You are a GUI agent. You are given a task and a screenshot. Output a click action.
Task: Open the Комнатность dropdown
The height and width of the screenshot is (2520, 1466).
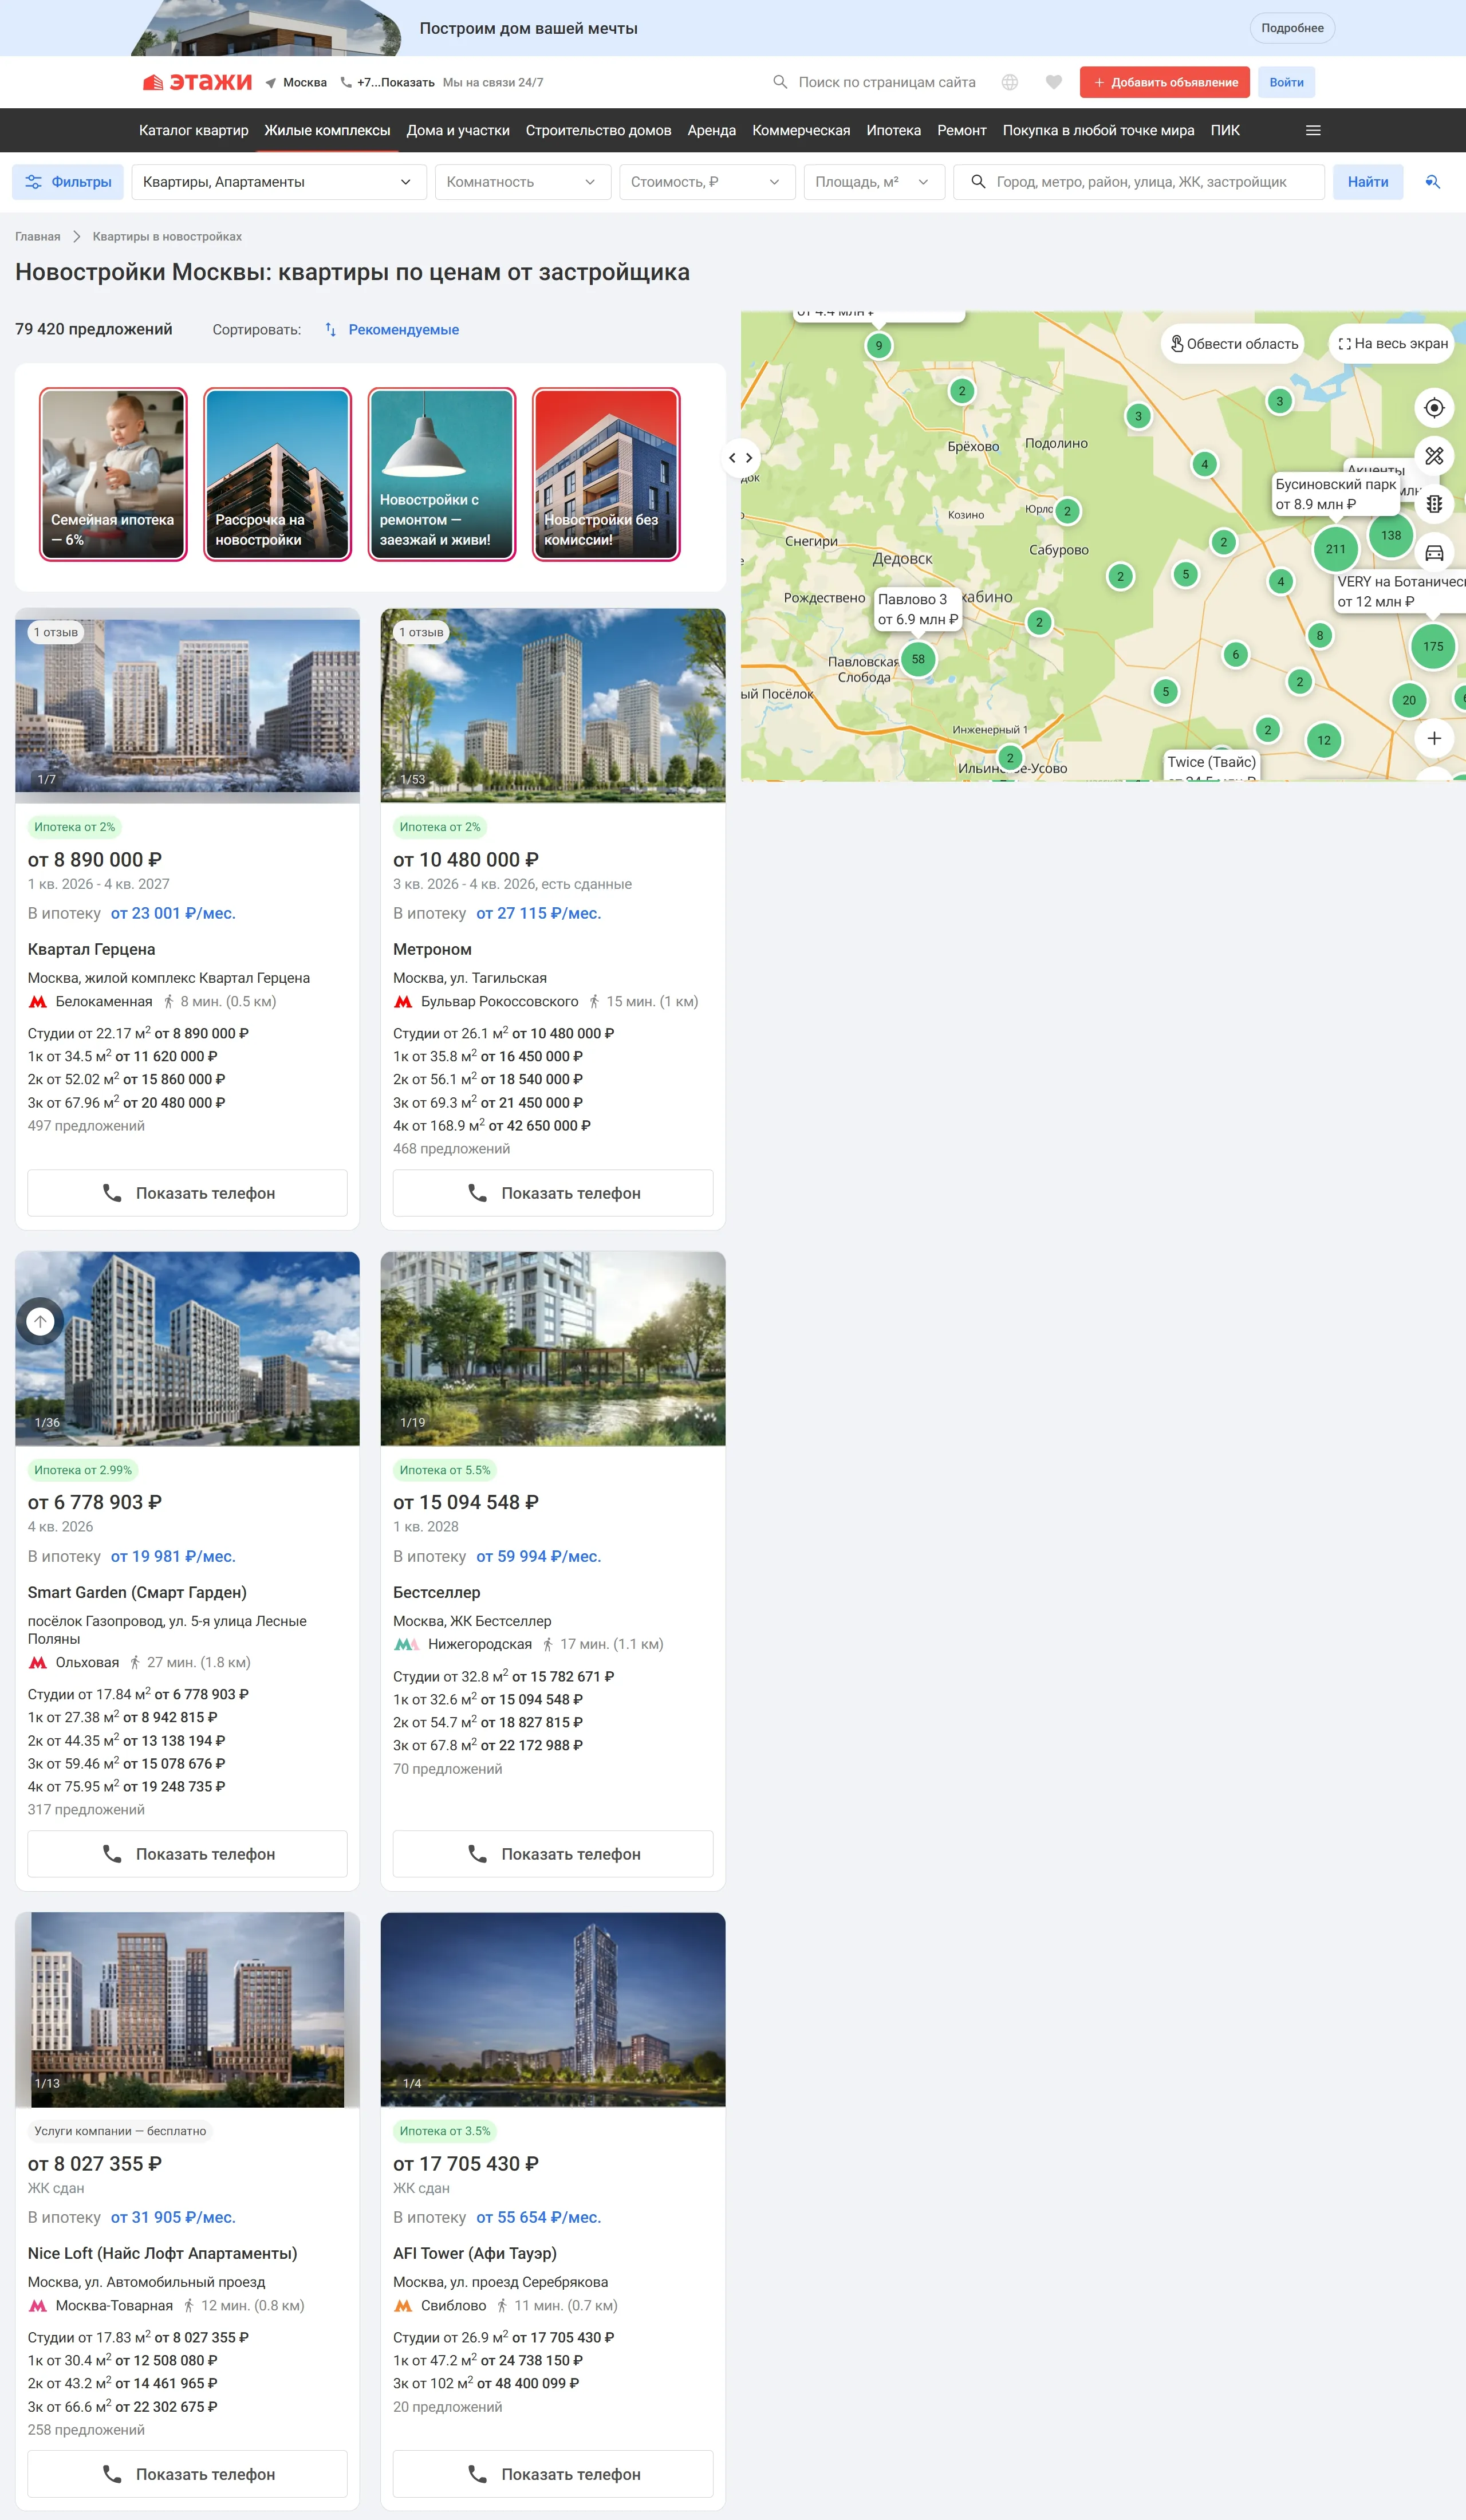point(522,182)
